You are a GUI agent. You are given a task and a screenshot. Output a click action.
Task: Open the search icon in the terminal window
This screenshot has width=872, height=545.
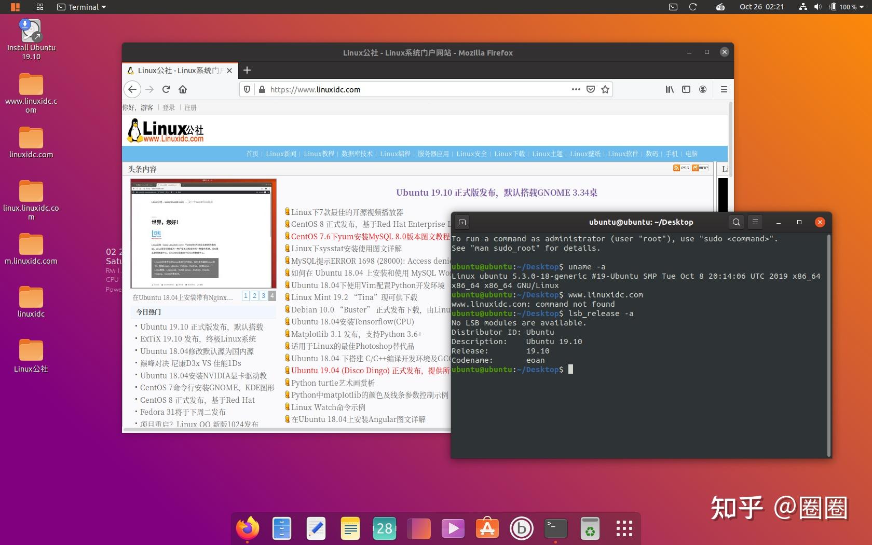point(736,222)
